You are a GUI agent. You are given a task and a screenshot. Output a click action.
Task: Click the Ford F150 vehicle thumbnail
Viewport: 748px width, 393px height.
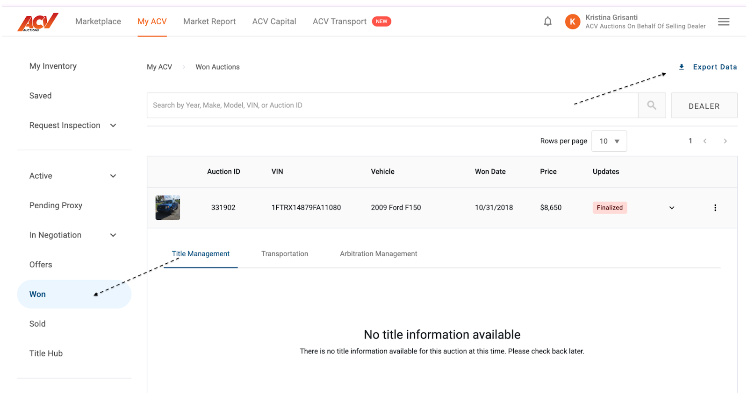[x=168, y=208]
